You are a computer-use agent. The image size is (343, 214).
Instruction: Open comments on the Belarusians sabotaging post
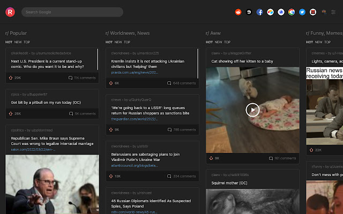tap(184, 176)
